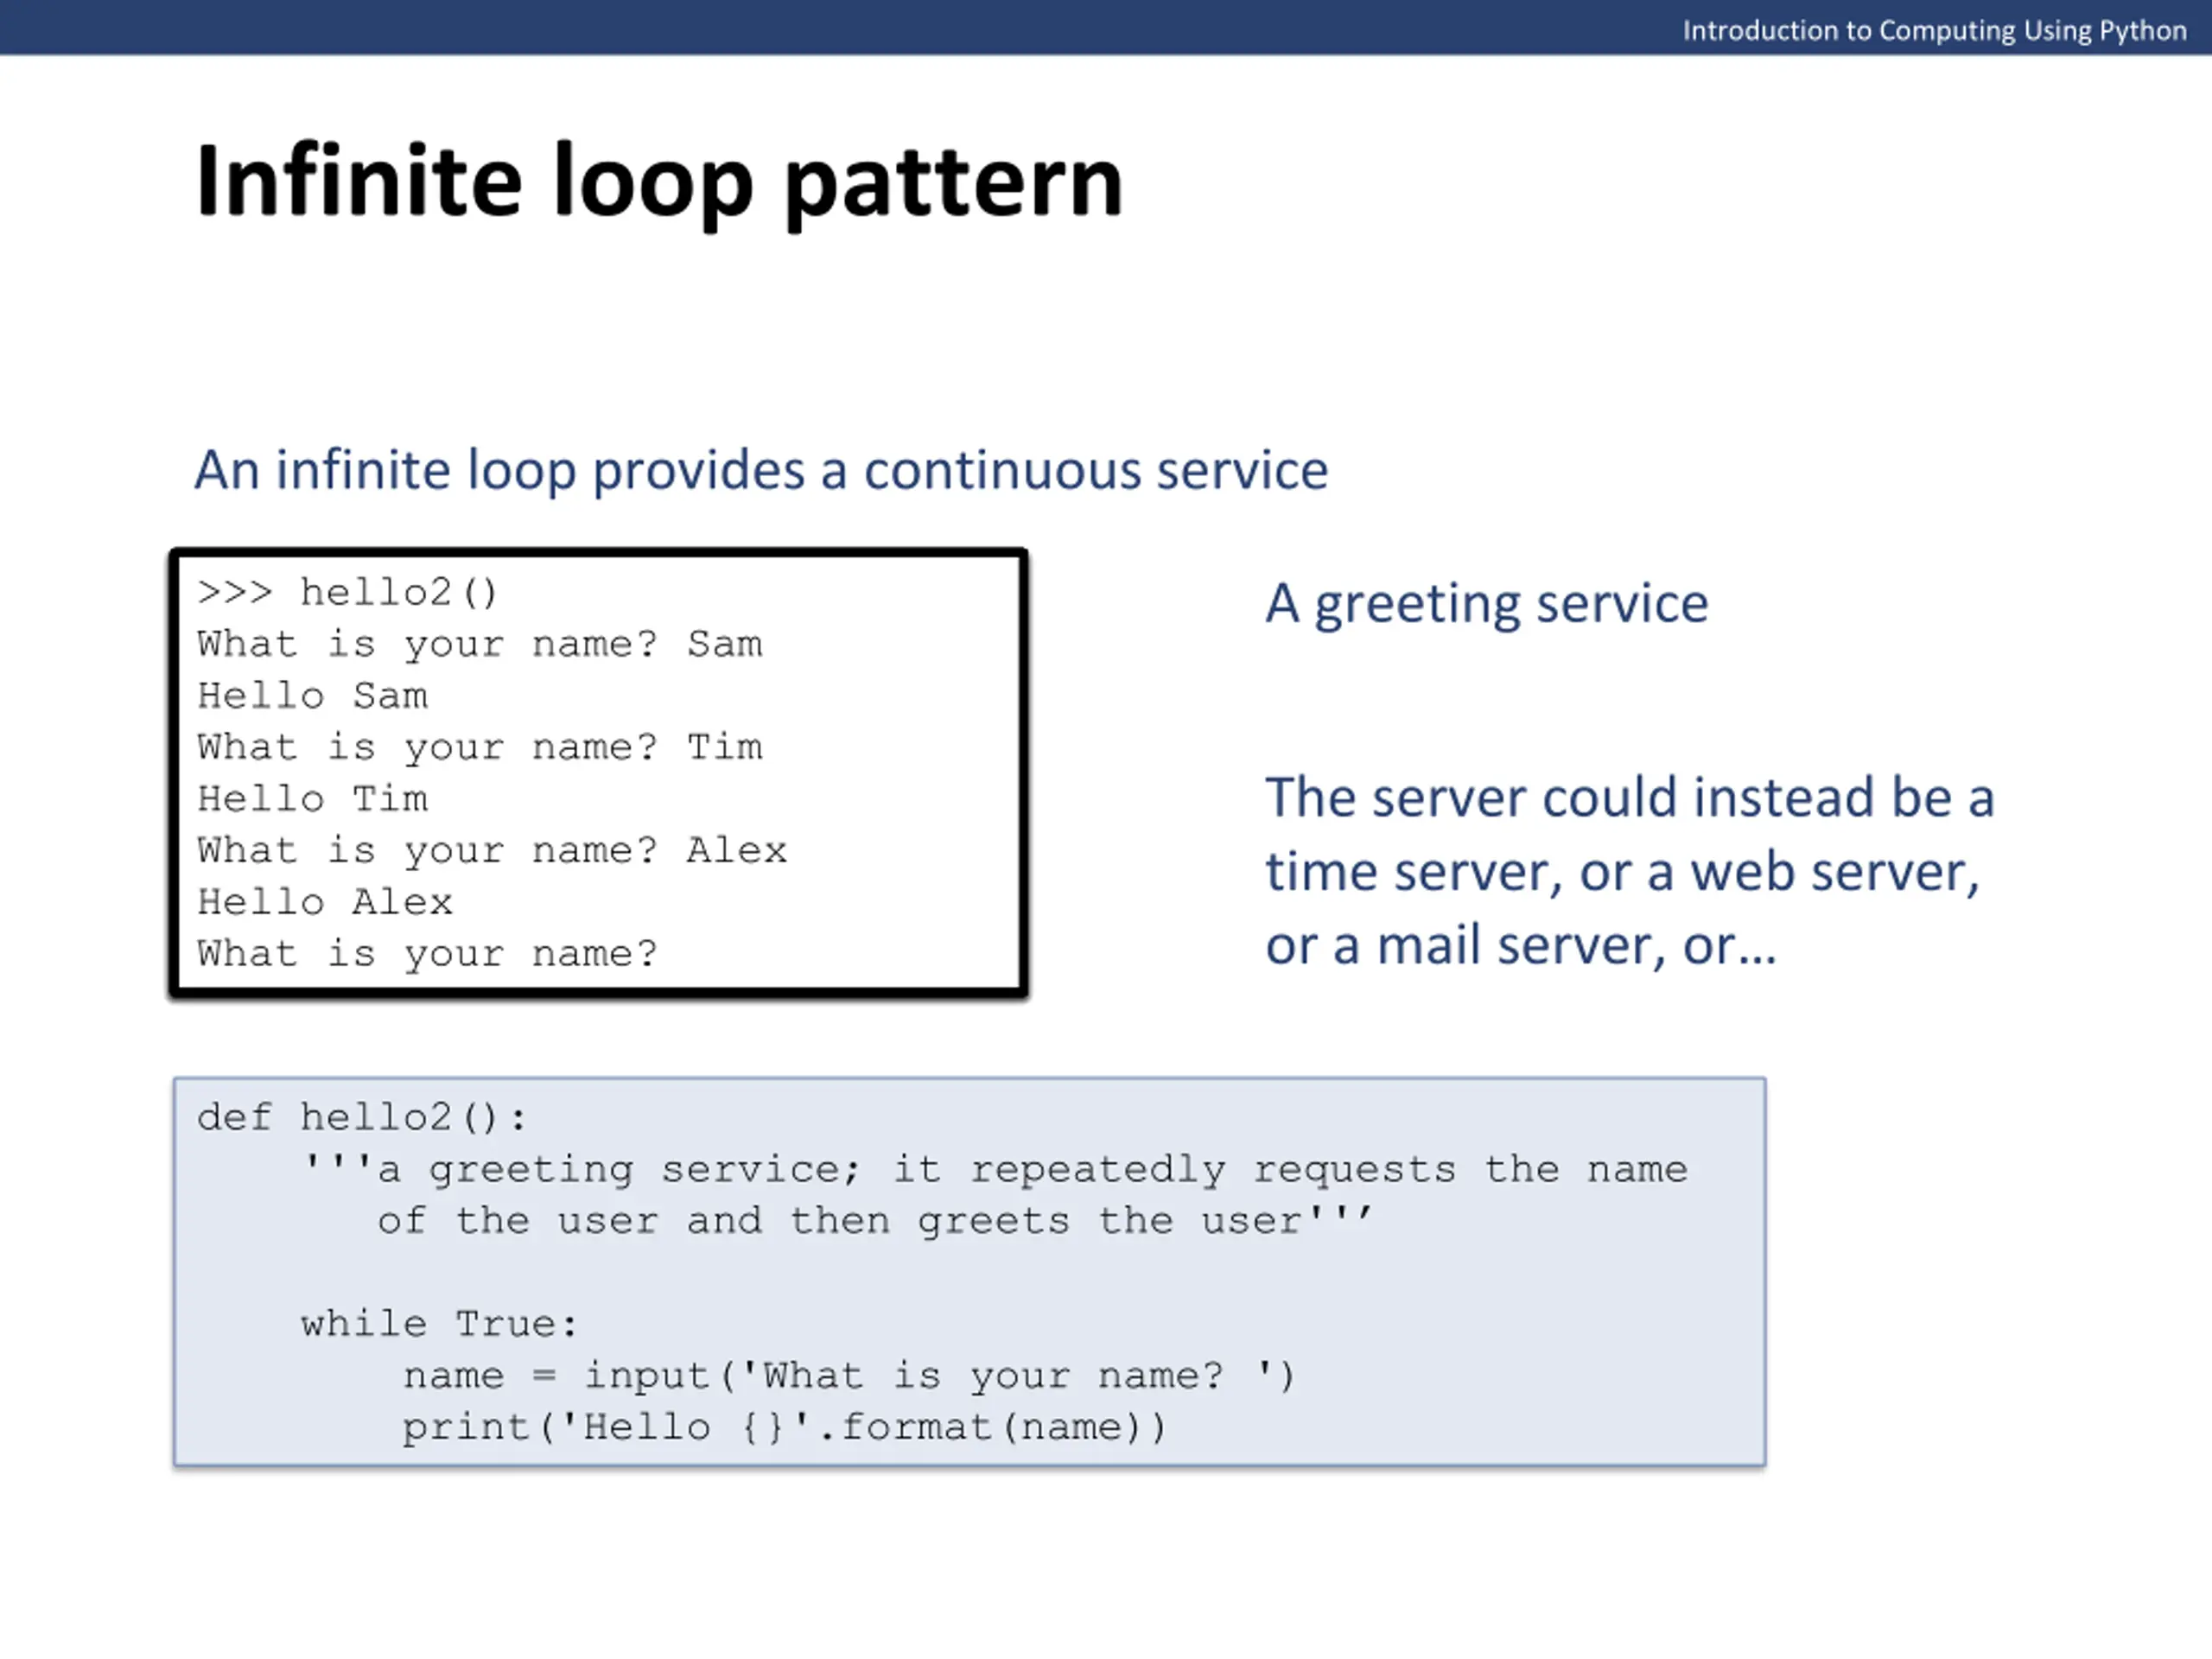This screenshot has height=1659, width=2212.
Task: Click the line 'What is your name? Tim'
Action: coord(479,748)
